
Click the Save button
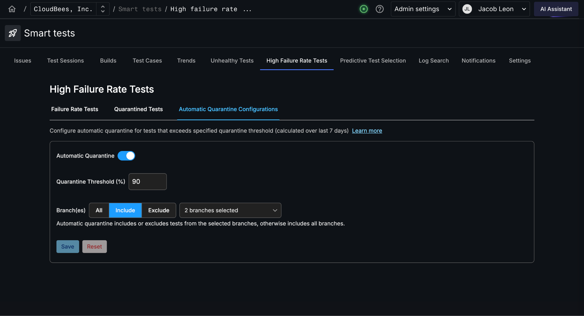[x=68, y=247]
